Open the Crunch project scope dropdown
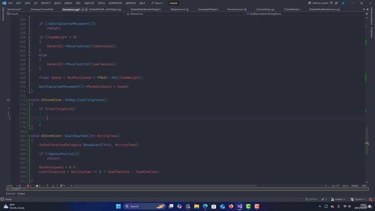The image size is (375, 211). point(66,14)
